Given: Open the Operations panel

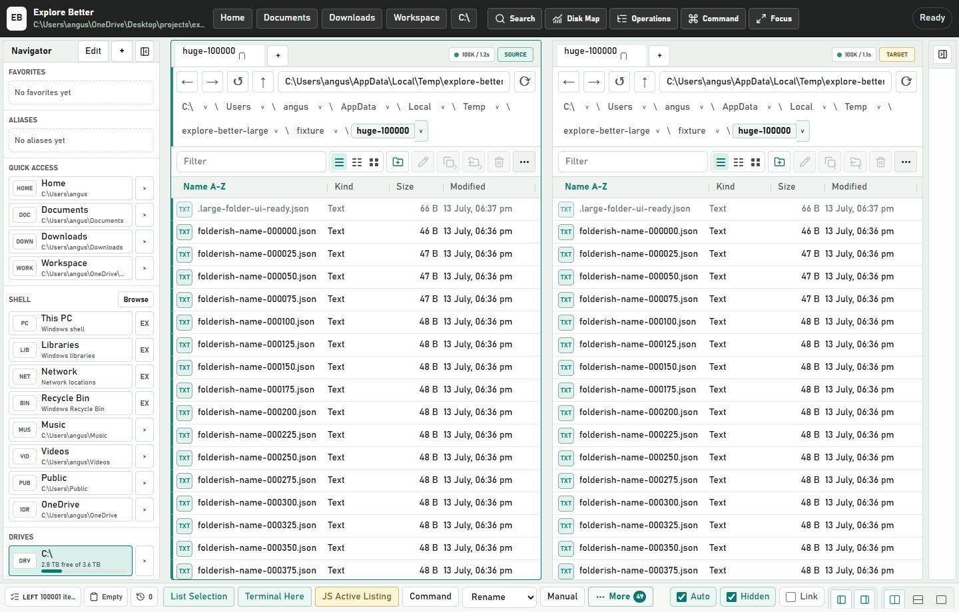Looking at the screenshot, I should (x=643, y=19).
